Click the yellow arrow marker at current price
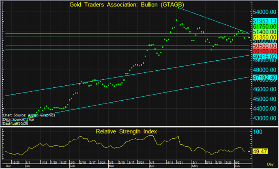 click(249, 37)
